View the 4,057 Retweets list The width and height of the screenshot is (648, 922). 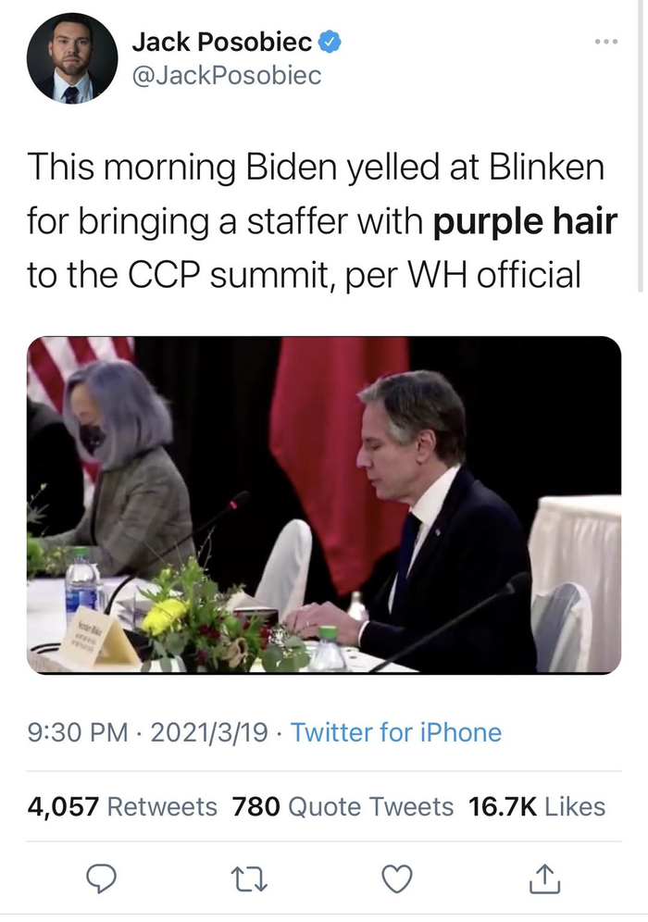tap(122, 806)
